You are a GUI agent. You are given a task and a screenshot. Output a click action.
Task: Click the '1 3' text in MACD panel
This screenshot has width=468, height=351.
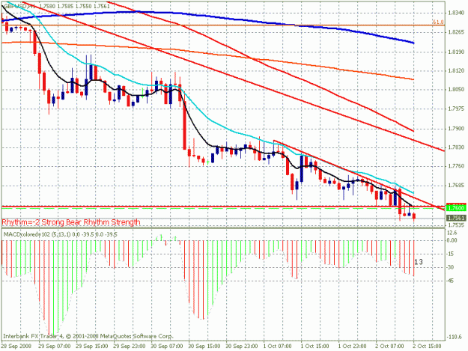pos(419,262)
